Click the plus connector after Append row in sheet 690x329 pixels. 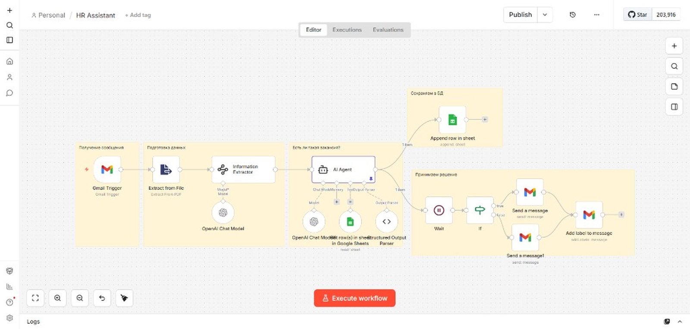point(485,120)
